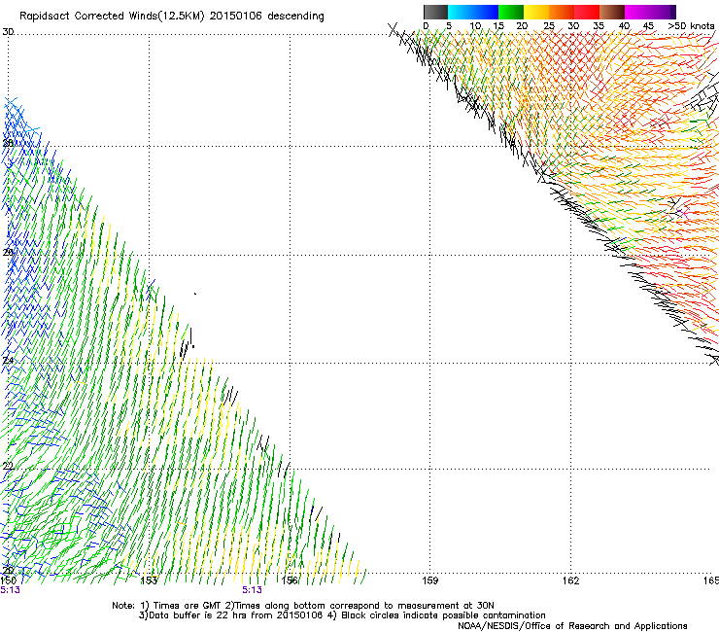Click the longitude 153 axis label
Screen dimensions: 719x632
tap(149, 580)
